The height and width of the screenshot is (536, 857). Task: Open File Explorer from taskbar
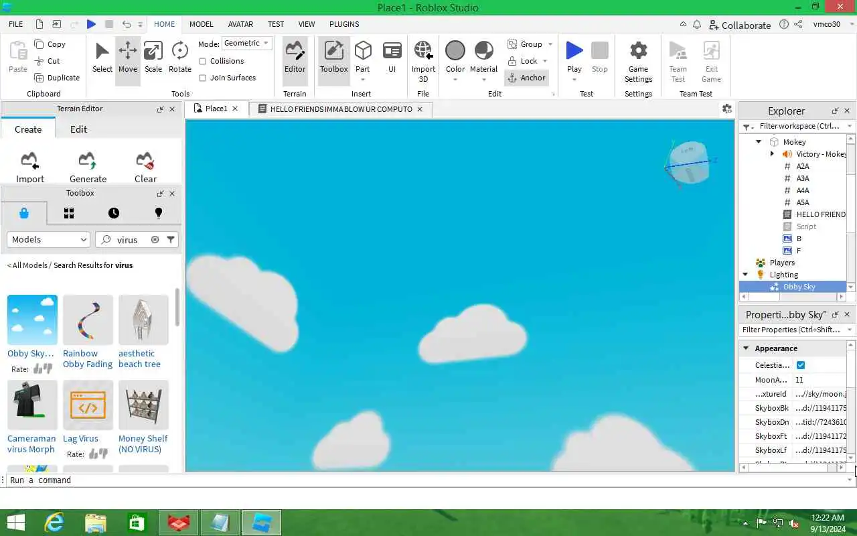95,523
